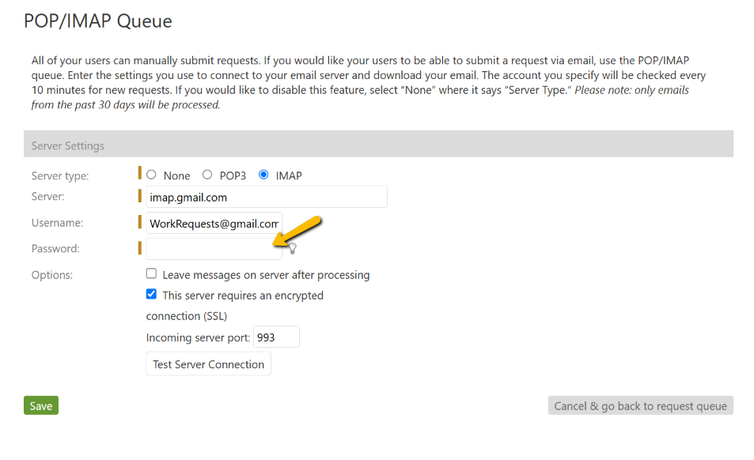The height and width of the screenshot is (460, 754).
Task: Click the "Server type:" label
Action: (60, 175)
